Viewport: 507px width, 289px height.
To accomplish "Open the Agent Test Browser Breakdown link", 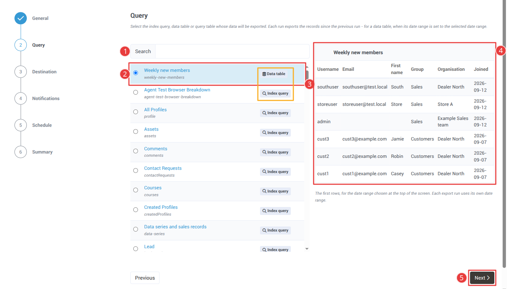I will [x=177, y=90].
